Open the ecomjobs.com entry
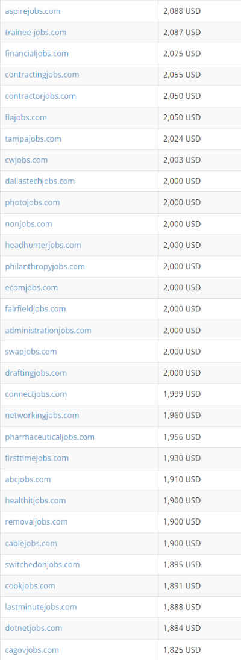This screenshot has width=241, height=660. [x=31, y=288]
